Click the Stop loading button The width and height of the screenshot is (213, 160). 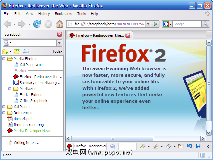48,24
